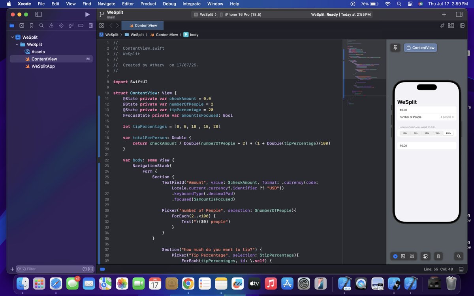This screenshot has width=474, height=296.
Task: Open the editor options with canvas menu
Action: 451,25
